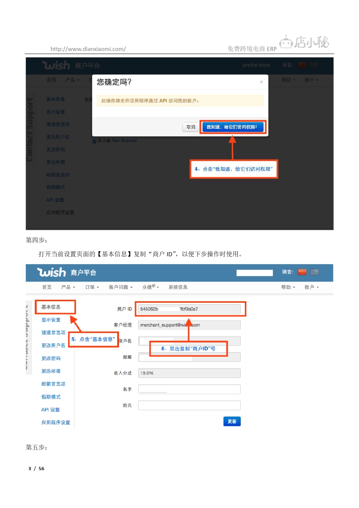Select 应用程序设置 in the dimmed page sidebar
This screenshot has height=508, width=359.
pos(60,213)
